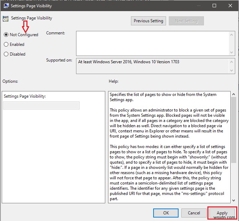Click the policy icon beside Settings Page Visibility heading
The height and width of the screenshot is (221, 239).
(x=6, y=19)
